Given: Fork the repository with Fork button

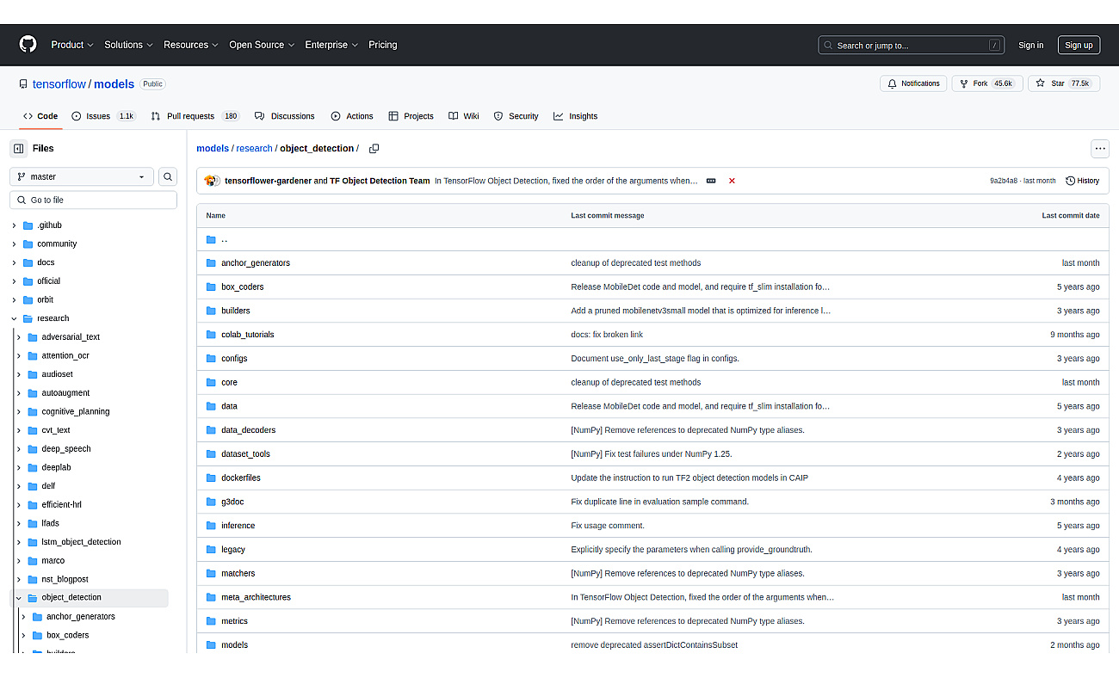Looking at the screenshot, I should coord(986,83).
